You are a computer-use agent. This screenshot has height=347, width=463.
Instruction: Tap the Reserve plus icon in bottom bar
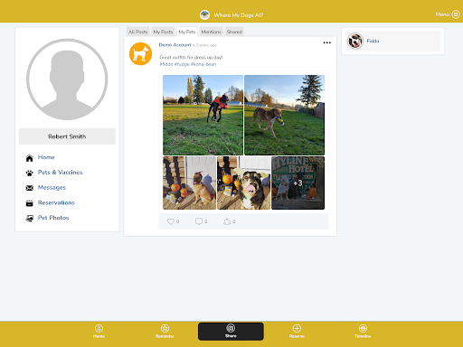297,328
